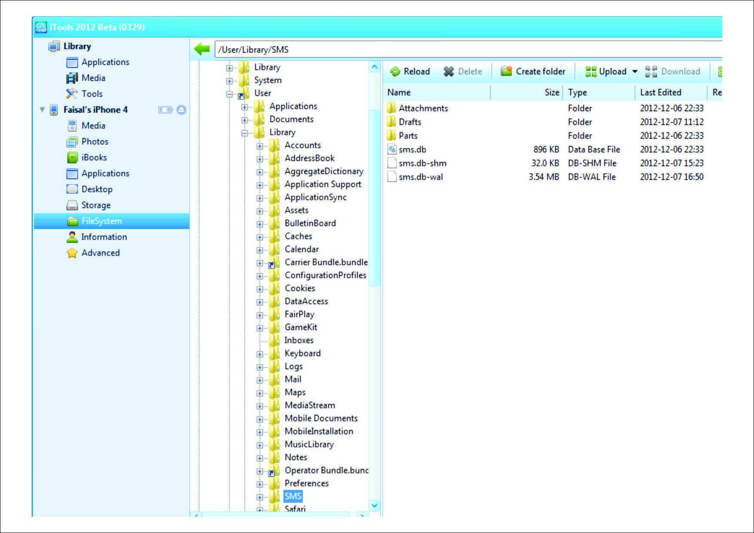Screen dimensions: 754x533
Task: Open Advanced in the device sidebar
Action: pos(101,253)
